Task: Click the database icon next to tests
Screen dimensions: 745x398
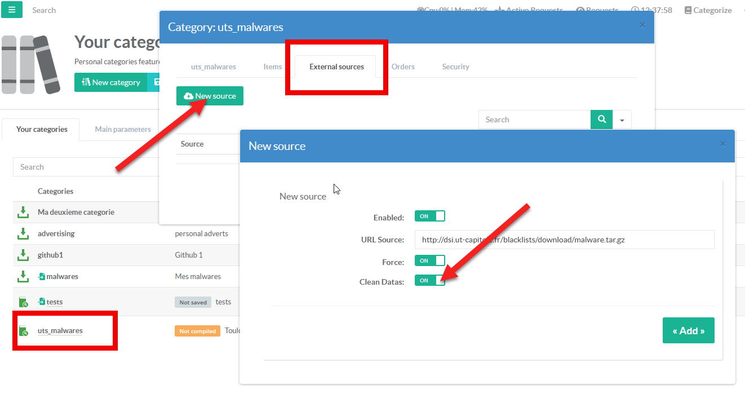Action: pos(23,302)
